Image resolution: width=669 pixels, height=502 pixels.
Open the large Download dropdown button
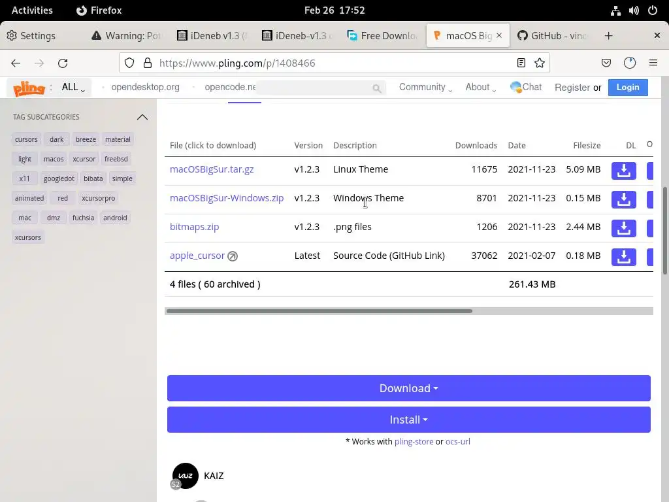click(x=409, y=388)
